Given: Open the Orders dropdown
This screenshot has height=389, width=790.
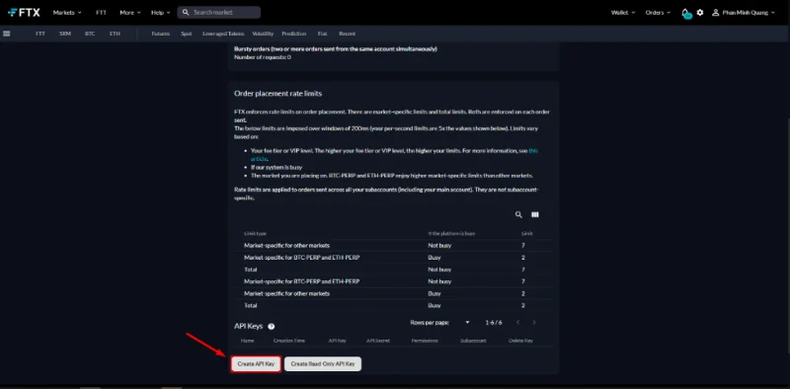Looking at the screenshot, I should pos(658,13).
